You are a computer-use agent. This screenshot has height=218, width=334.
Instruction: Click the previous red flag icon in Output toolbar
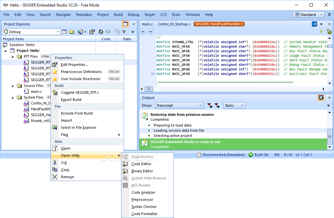pyautogui.click(x=210, y=105)
